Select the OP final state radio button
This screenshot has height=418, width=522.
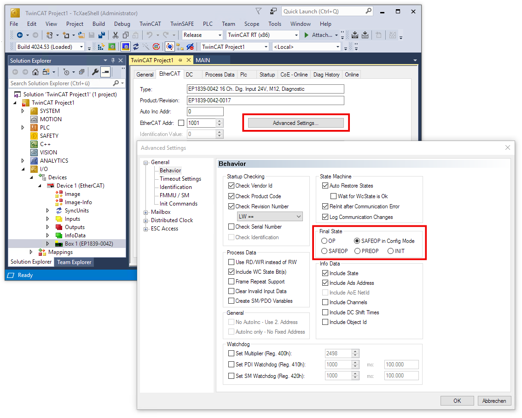point(325,241)
